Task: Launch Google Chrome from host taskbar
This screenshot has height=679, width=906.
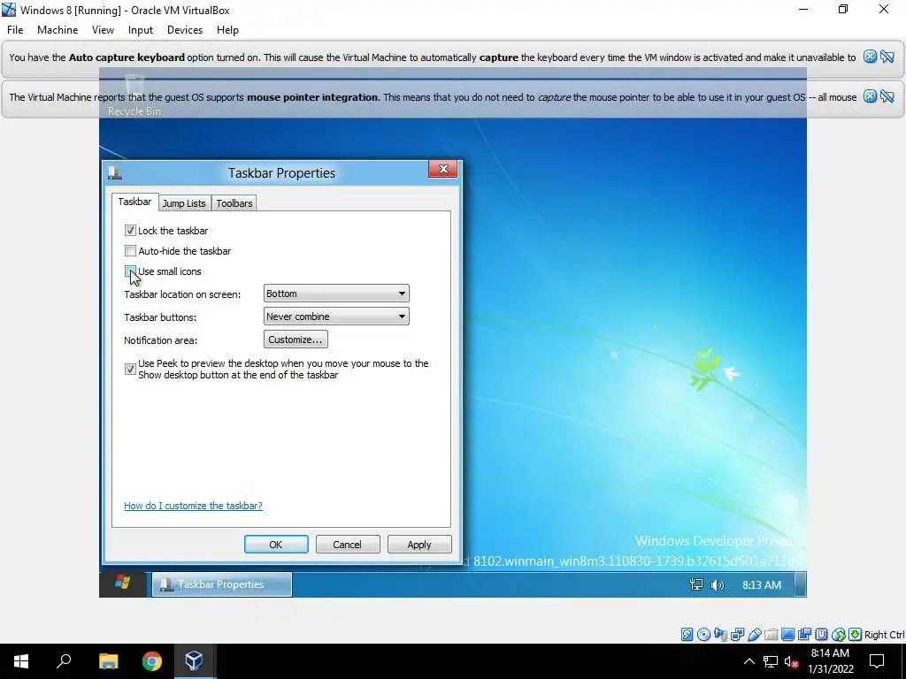Action: click(152, 661)
